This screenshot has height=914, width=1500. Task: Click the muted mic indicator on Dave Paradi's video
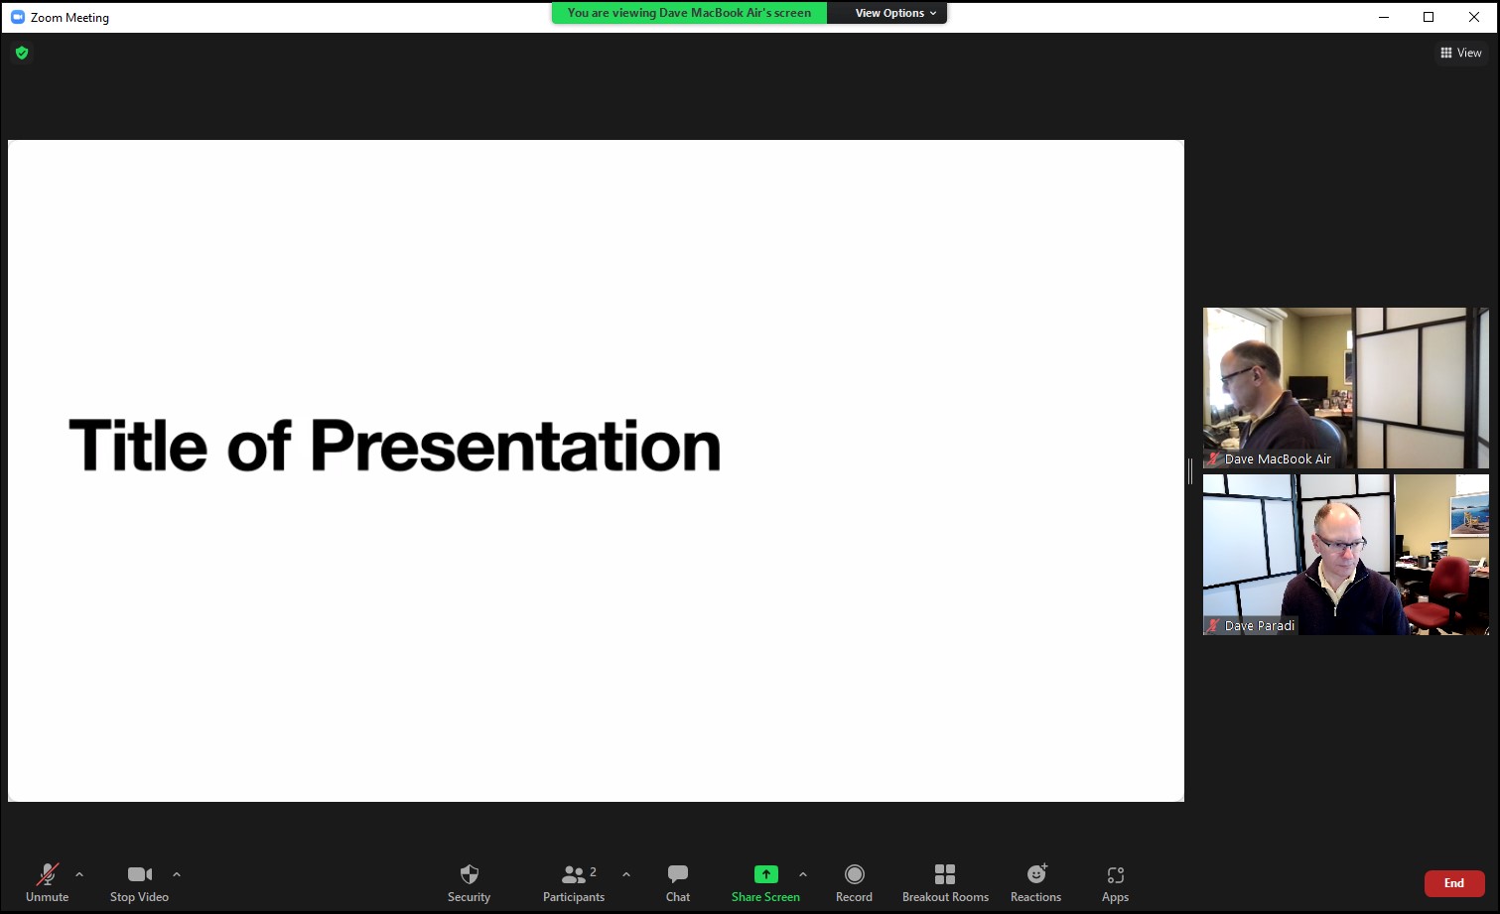tap(1213, 625)
